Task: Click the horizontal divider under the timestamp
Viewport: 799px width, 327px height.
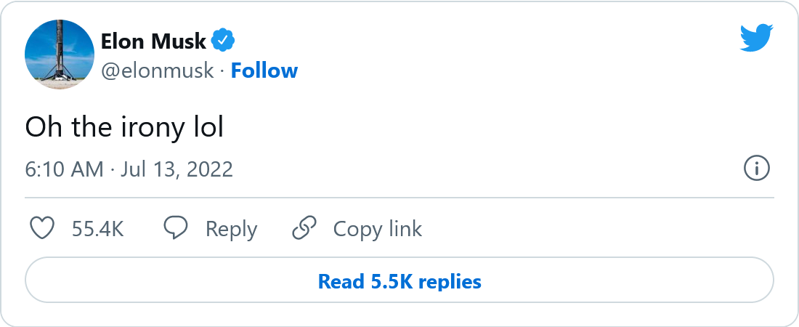Action: click(x=399, y=198)
